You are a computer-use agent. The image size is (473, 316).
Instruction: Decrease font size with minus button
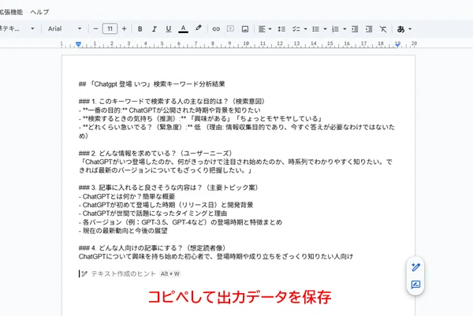click(95, 29)
